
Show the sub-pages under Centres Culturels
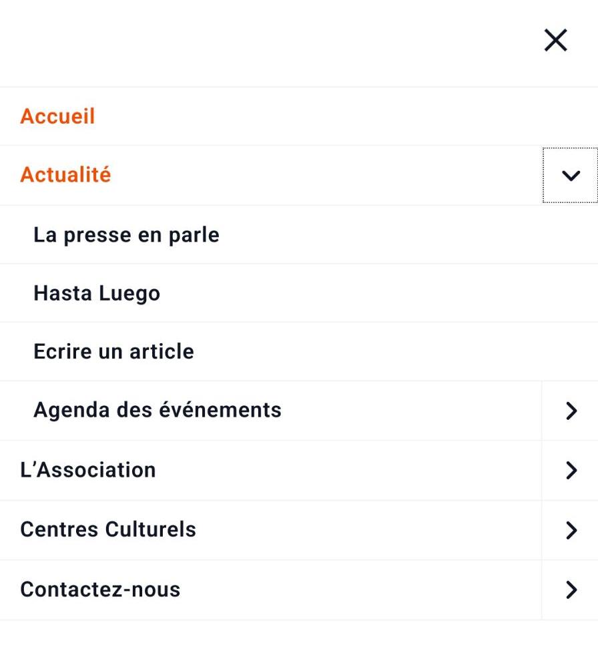click(x=570, y=530)
